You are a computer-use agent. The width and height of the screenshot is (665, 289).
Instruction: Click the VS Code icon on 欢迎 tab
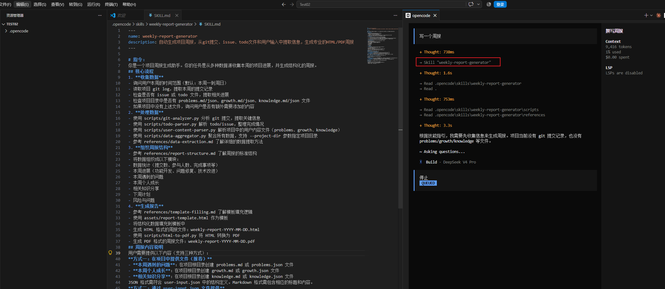(113, 15)
